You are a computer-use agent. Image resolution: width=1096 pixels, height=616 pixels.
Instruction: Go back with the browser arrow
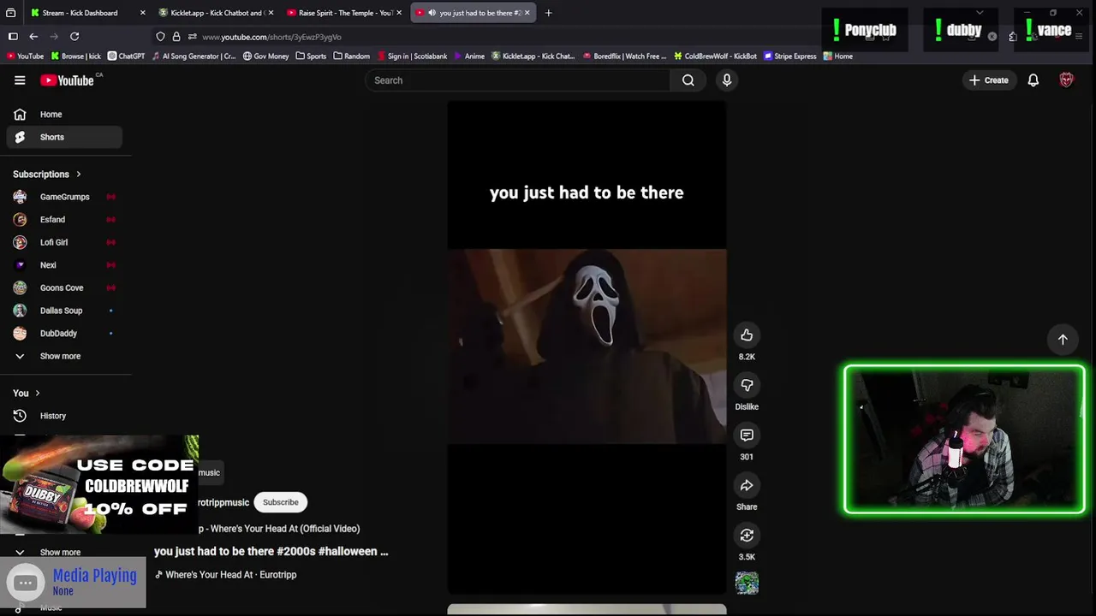click(33, 37)
